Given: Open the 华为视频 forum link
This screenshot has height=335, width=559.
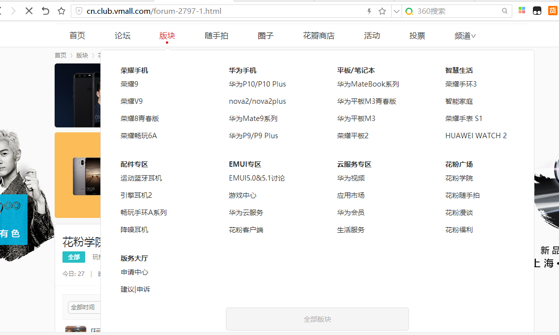Looking at the screenshot, I should tap(351, 178).
